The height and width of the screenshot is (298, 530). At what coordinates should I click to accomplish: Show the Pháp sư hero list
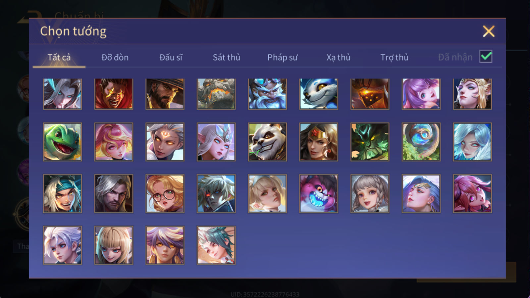pyautogui.click(x=283, y=57)
